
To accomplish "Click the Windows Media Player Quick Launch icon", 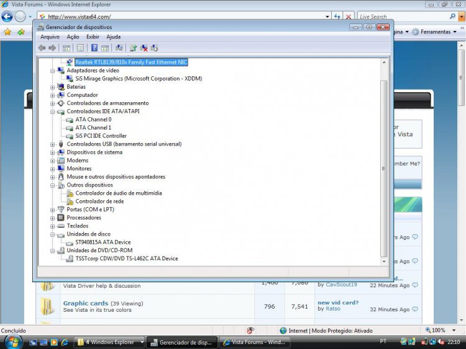I will [x=54, y=342].
